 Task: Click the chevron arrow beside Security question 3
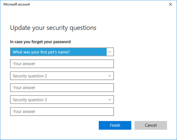pos(110,100)
